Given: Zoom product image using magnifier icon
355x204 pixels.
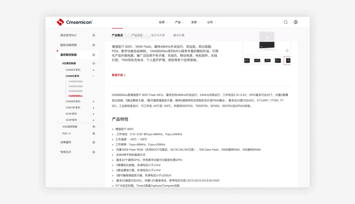Looking at the screenshot, I should (x=287, y=51).
